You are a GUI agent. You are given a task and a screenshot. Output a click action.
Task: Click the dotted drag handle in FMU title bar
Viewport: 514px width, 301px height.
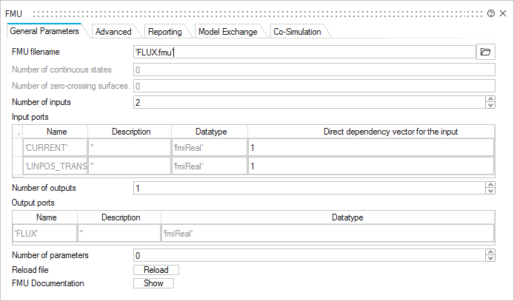(x=257, y=14)
